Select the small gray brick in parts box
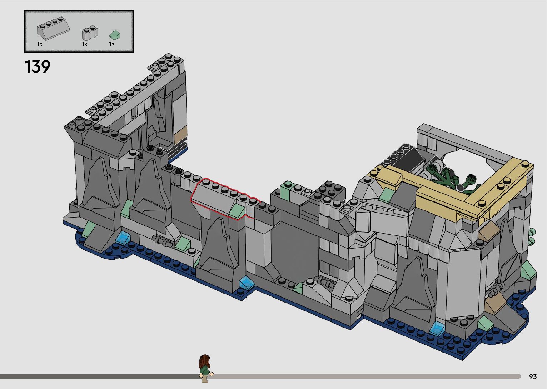Viewport: 547px width, 389px height. pyautogui.click(x=89, y=33)
